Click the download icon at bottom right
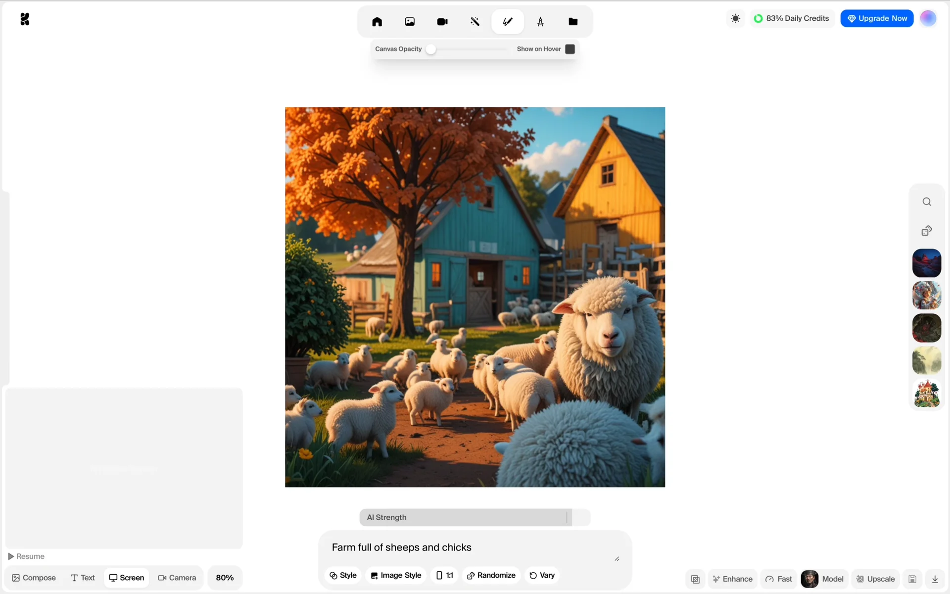The height and width of the screenshot is (594, 950). 935,579
